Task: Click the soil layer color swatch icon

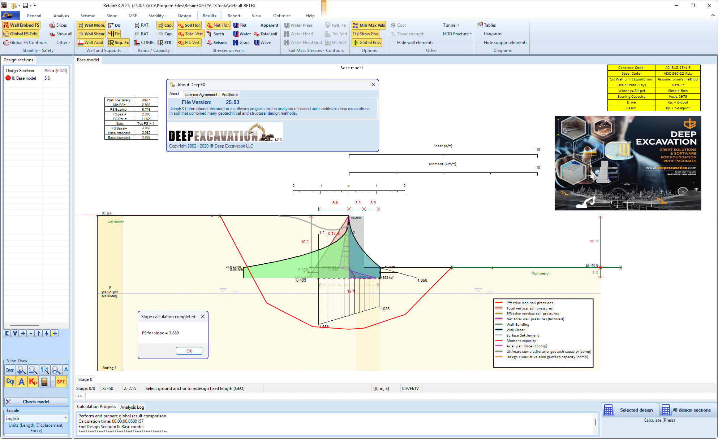Action: click(x=44, y=382)
